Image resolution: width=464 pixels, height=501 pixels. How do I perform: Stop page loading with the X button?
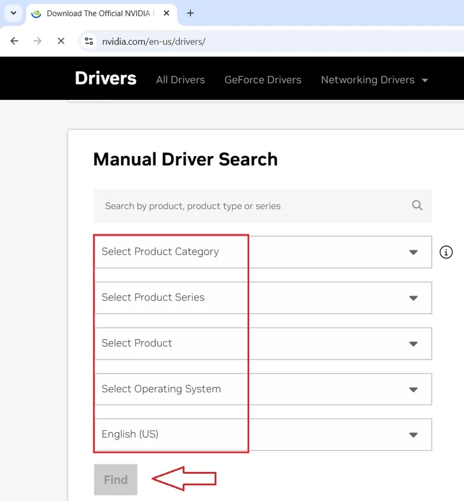tap(61, 41)
